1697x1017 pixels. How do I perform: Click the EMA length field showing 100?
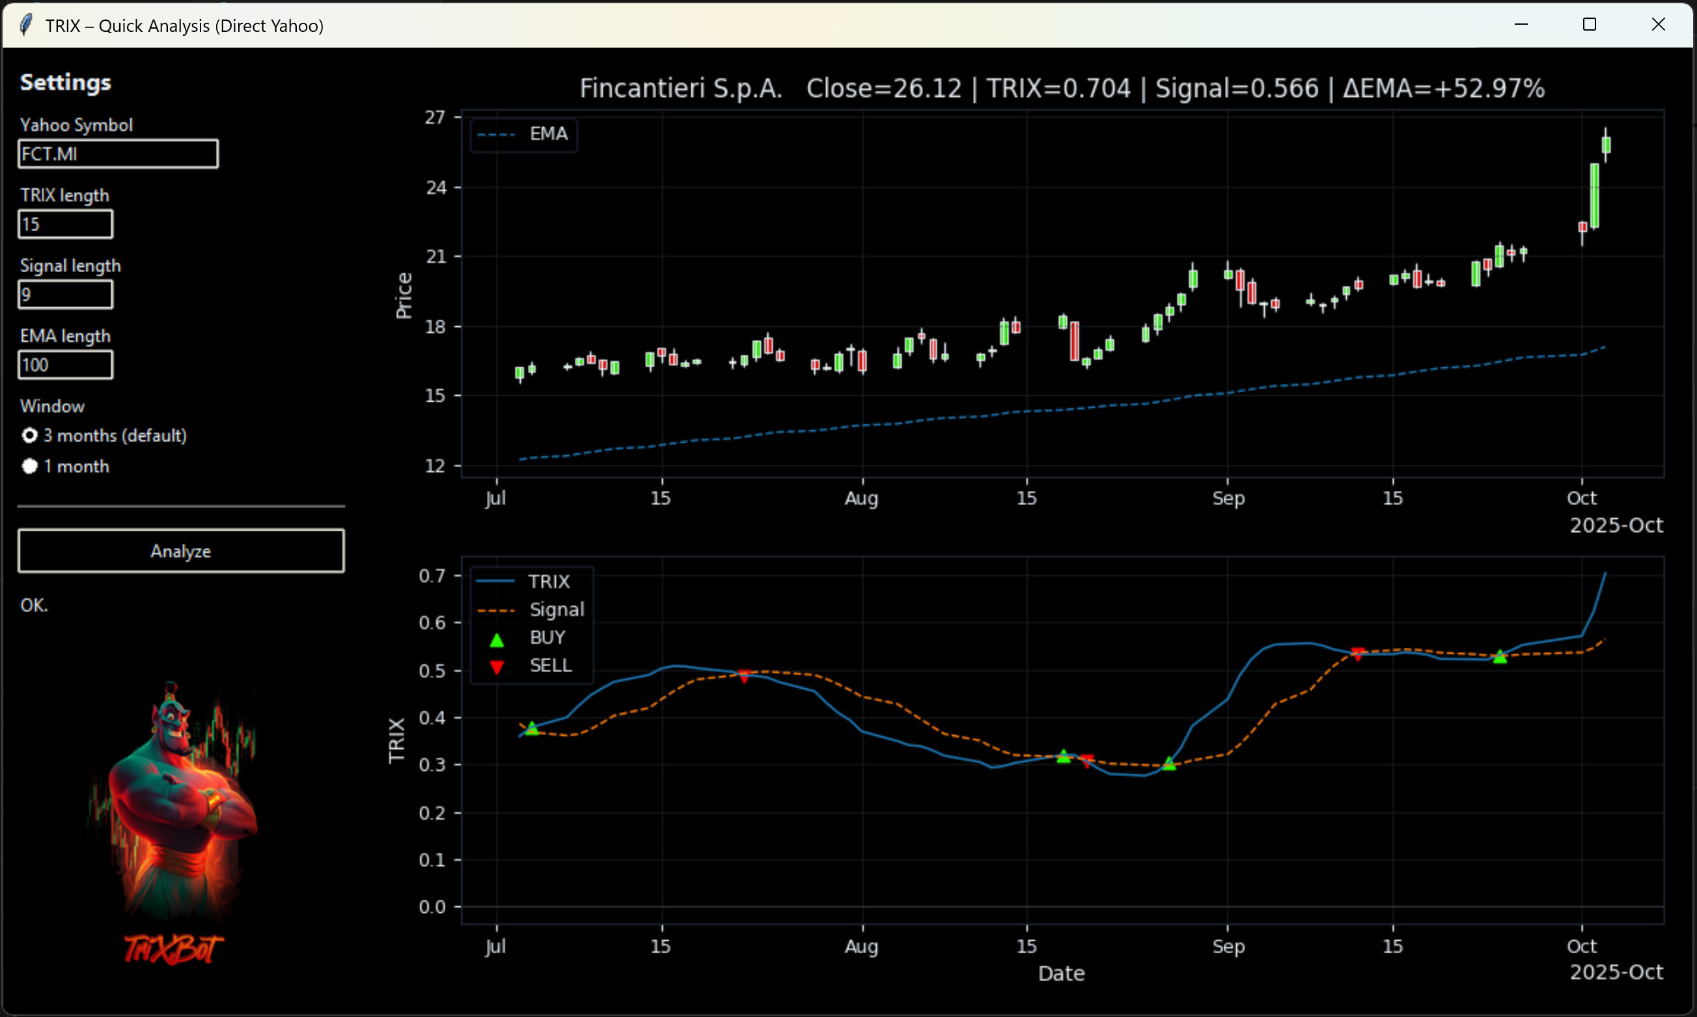click(x=65, y=365)
